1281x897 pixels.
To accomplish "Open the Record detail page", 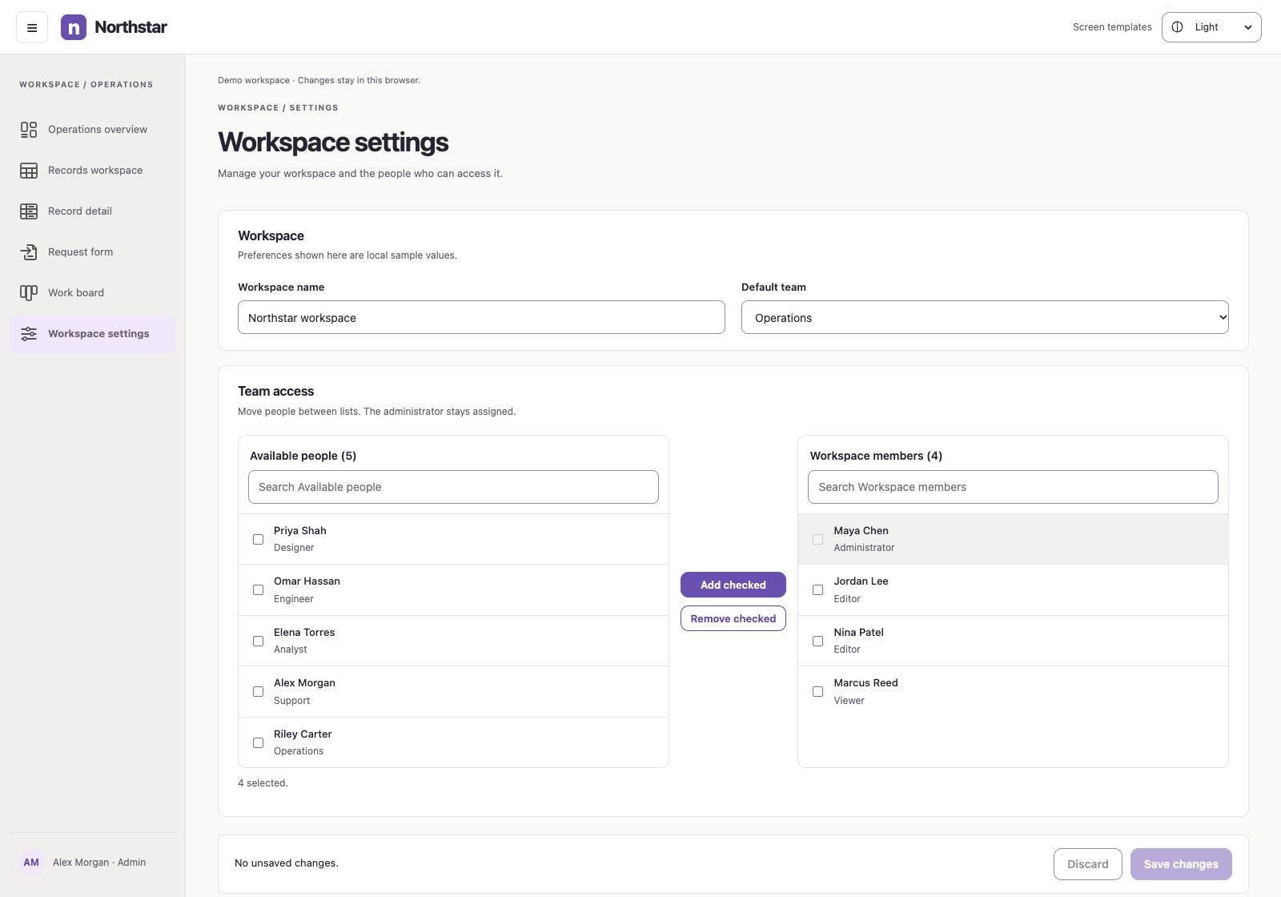I will [x=92, y=211].
